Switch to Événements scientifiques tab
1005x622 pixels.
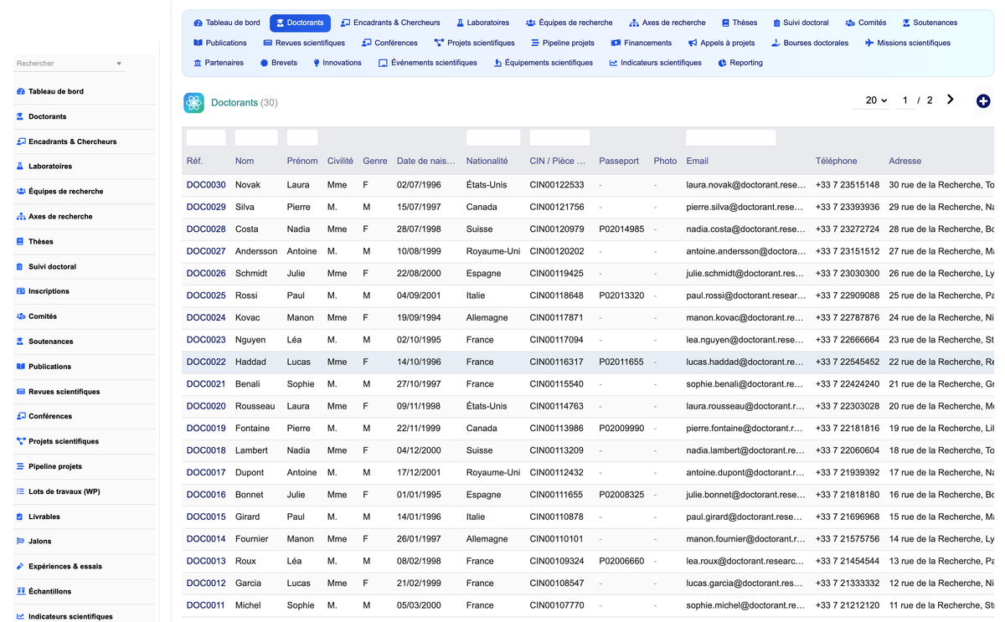pyautogui.click(x=427, y=63)
